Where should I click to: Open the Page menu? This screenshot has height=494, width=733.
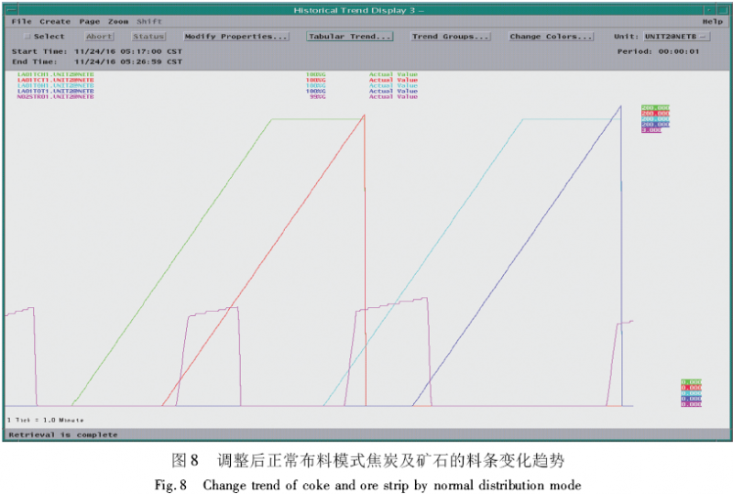coord(89,21)
